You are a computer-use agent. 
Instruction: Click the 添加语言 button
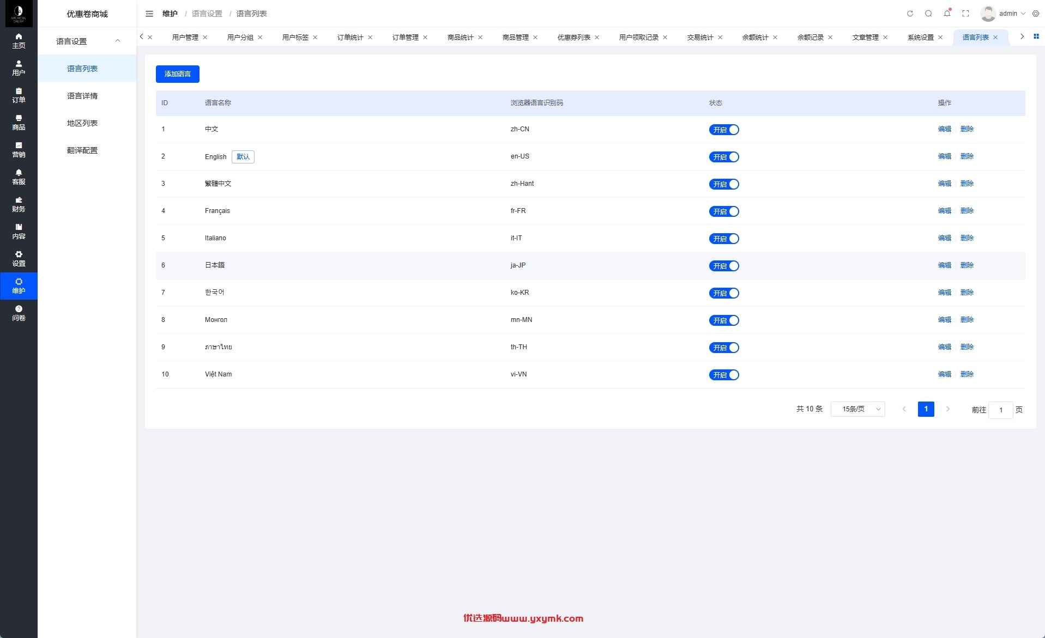178,74
